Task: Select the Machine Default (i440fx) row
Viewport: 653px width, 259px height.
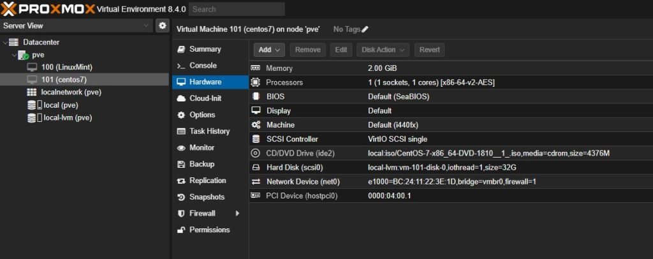Action: [x=451, y=125]
